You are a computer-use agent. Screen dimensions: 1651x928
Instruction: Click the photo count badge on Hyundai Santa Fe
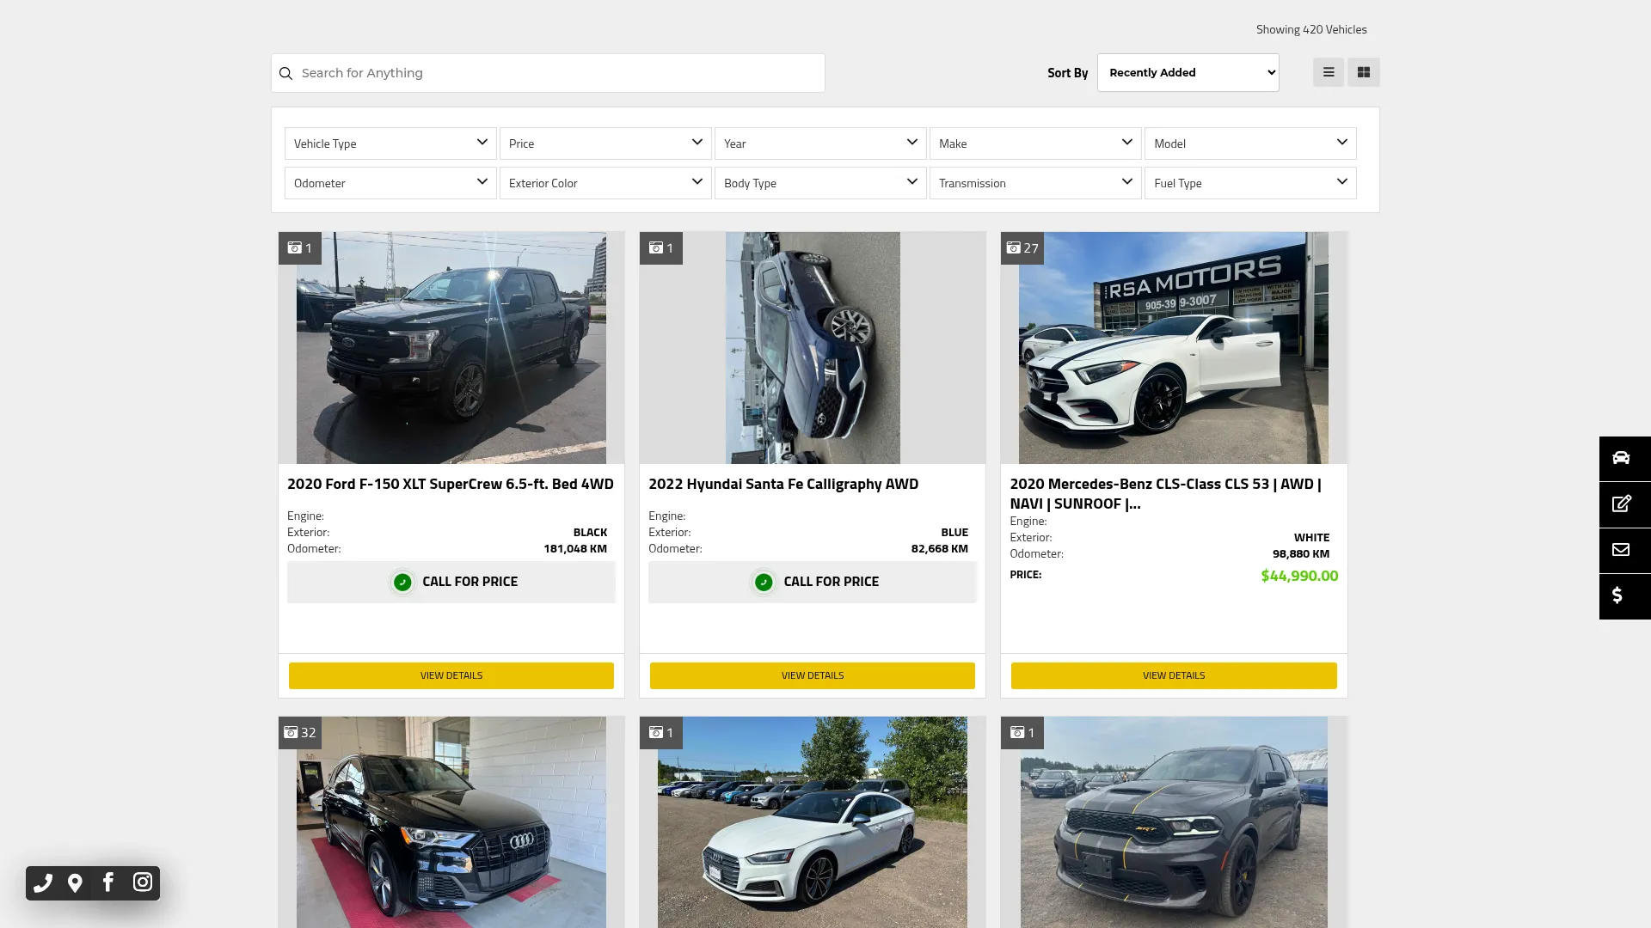pos(661,248)
